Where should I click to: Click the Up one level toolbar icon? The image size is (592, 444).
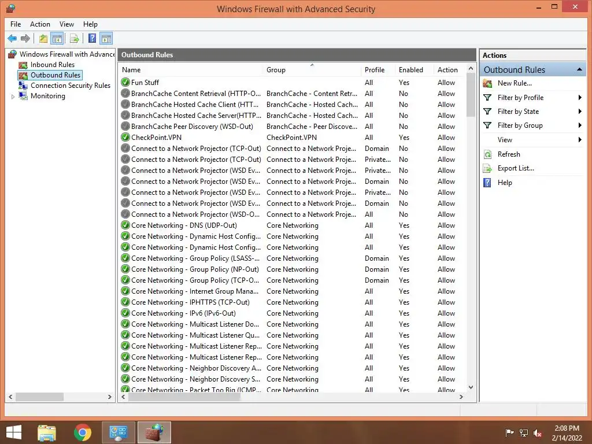pos(43,39)
